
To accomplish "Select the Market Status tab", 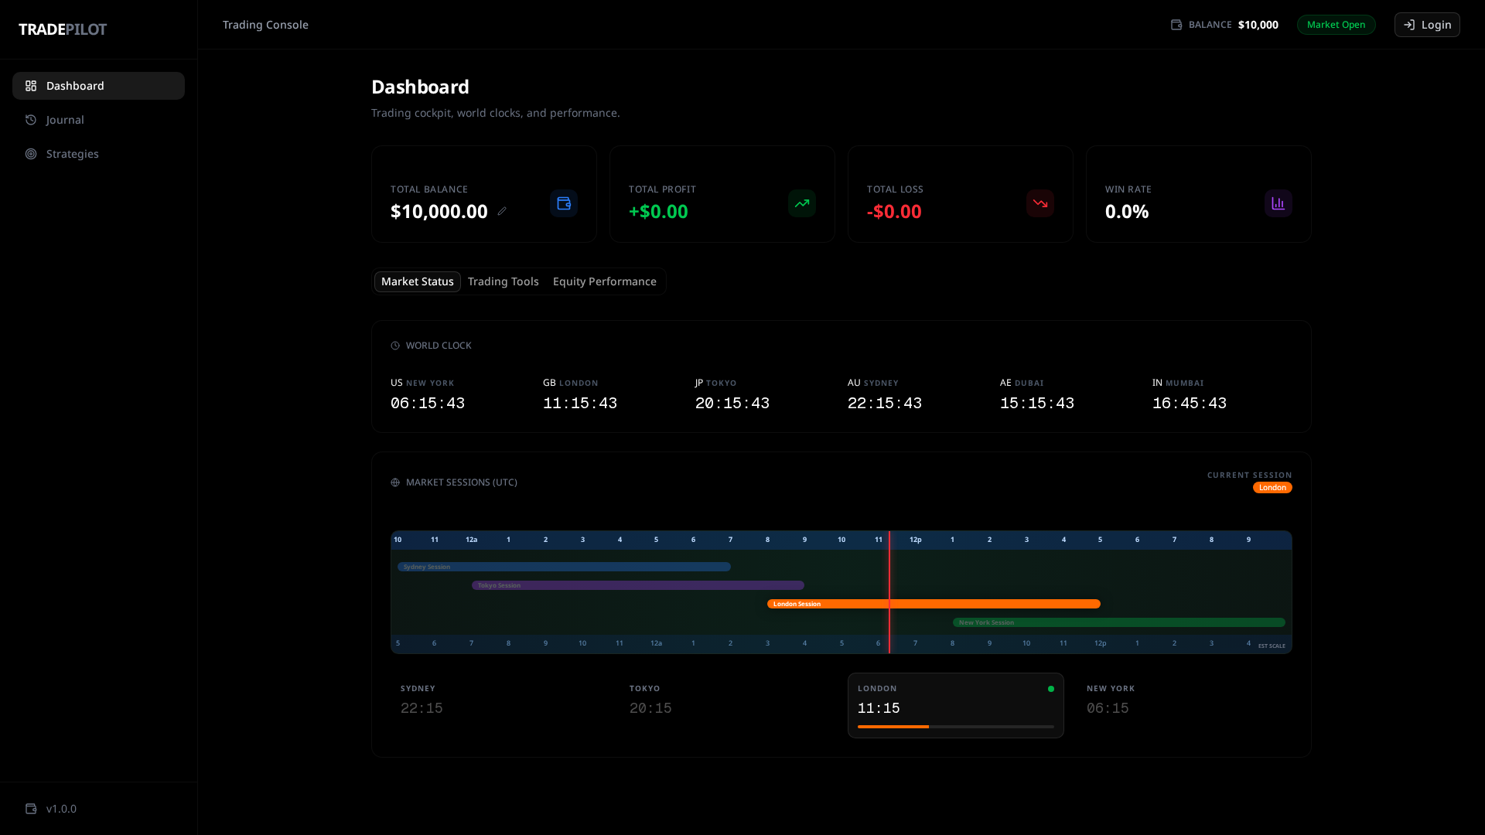I will click(417, 281).
